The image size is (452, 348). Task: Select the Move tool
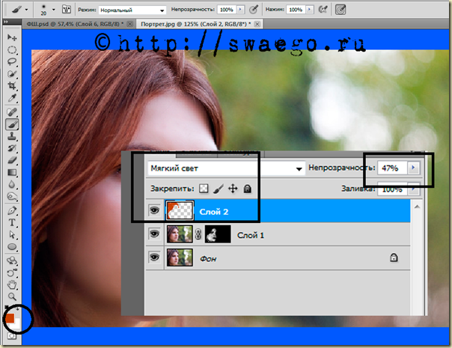(x=12, y=37)
